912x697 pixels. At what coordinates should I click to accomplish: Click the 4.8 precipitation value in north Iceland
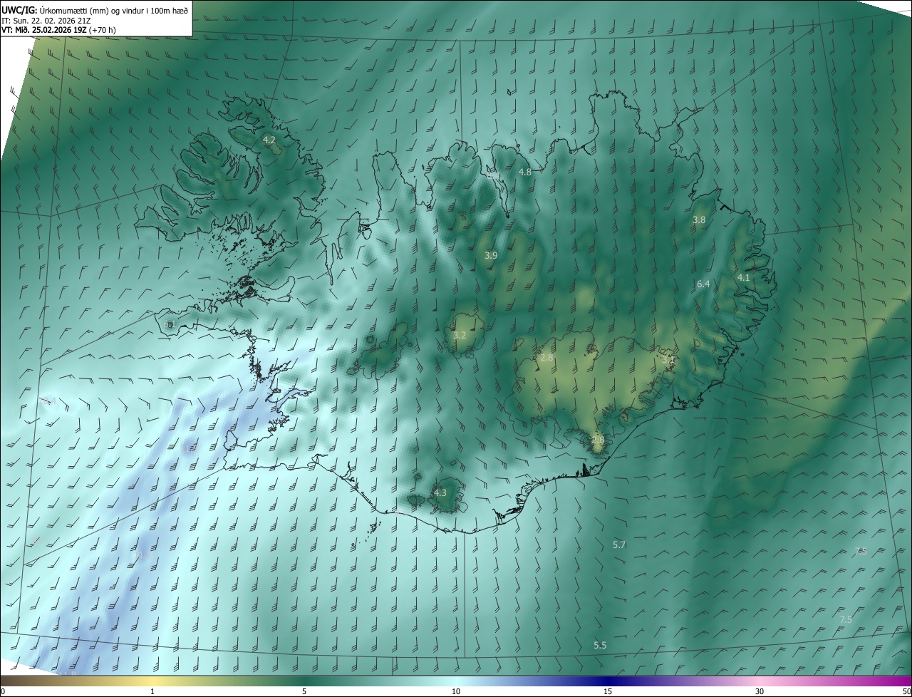coord(525,172)
